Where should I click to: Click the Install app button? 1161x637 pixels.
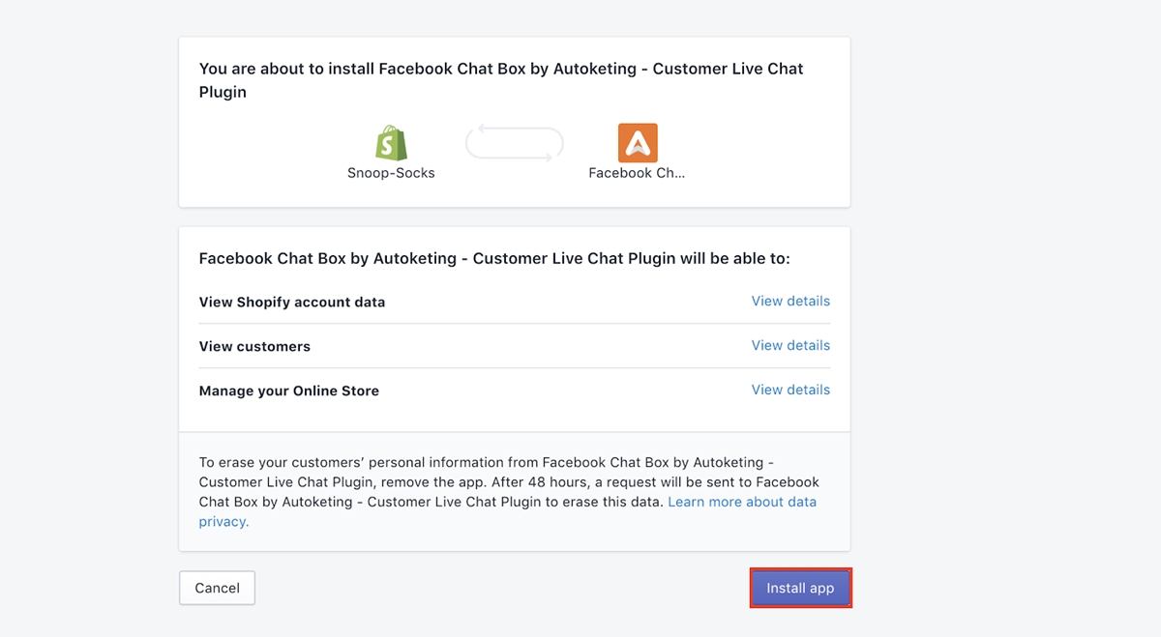coord(800,588)
